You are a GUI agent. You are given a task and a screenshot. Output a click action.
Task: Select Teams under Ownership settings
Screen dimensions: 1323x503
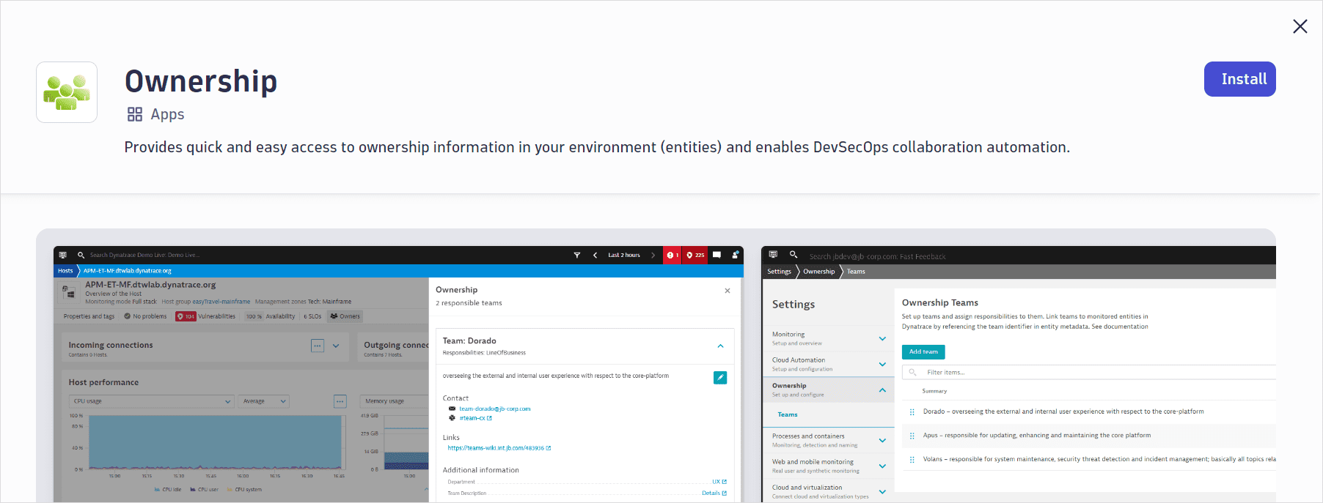(788, 414)
